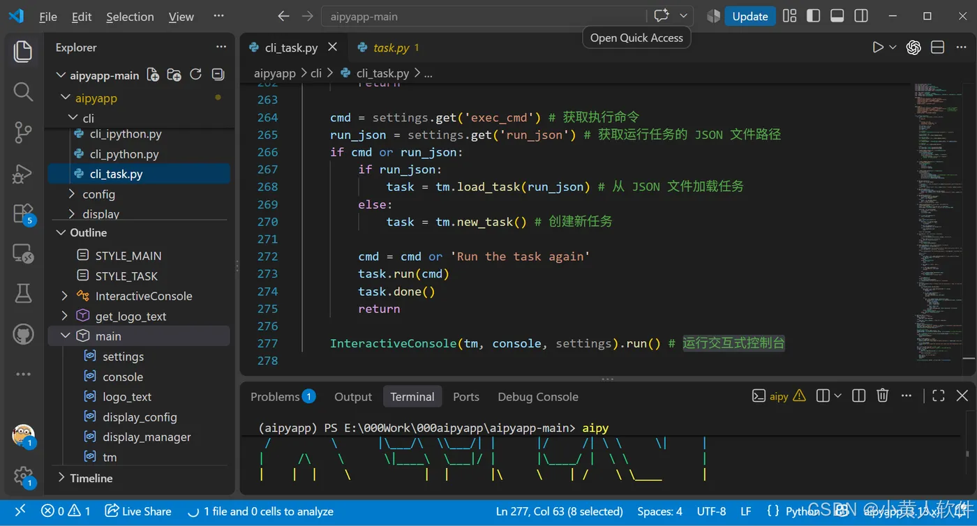Image resolution: width=977 pixels, height=526 pixels.
Task: Open the Source Control view
Action: 23,132
